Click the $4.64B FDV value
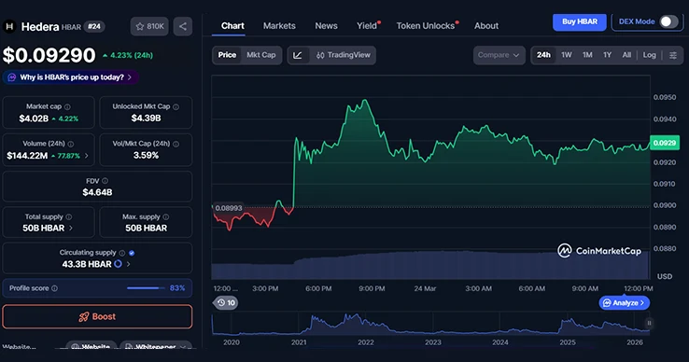The image size is (689, 362). tap(97, 192)
